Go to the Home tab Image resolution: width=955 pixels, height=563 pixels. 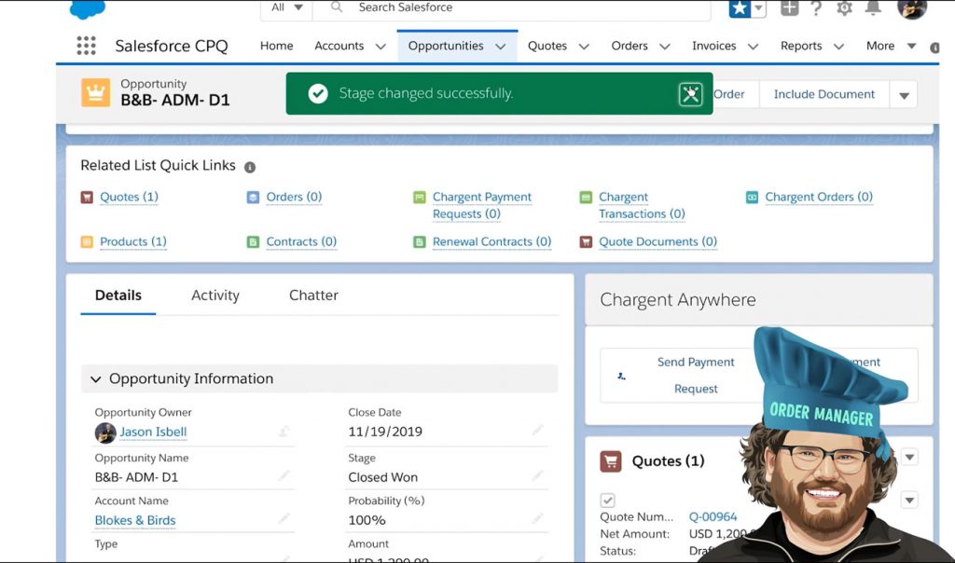pos(276,46)
